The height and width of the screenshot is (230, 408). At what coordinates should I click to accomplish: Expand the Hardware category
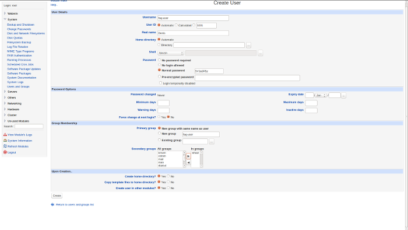point(5,109)
